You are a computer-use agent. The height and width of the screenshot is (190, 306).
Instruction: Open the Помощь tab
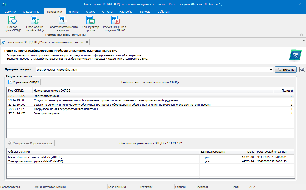145,12
